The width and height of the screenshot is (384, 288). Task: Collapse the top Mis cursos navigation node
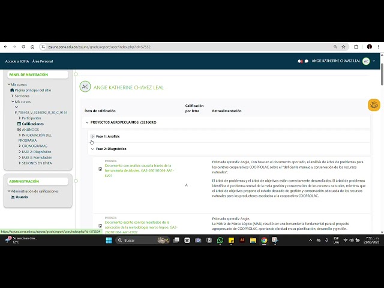click(x=9, y=85)
